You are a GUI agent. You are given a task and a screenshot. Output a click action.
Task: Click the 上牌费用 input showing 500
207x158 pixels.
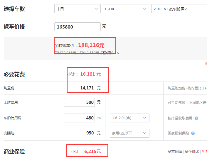79,102
